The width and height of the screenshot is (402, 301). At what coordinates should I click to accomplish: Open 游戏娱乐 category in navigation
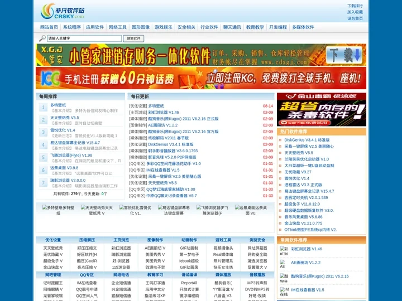tap(163, 27)
